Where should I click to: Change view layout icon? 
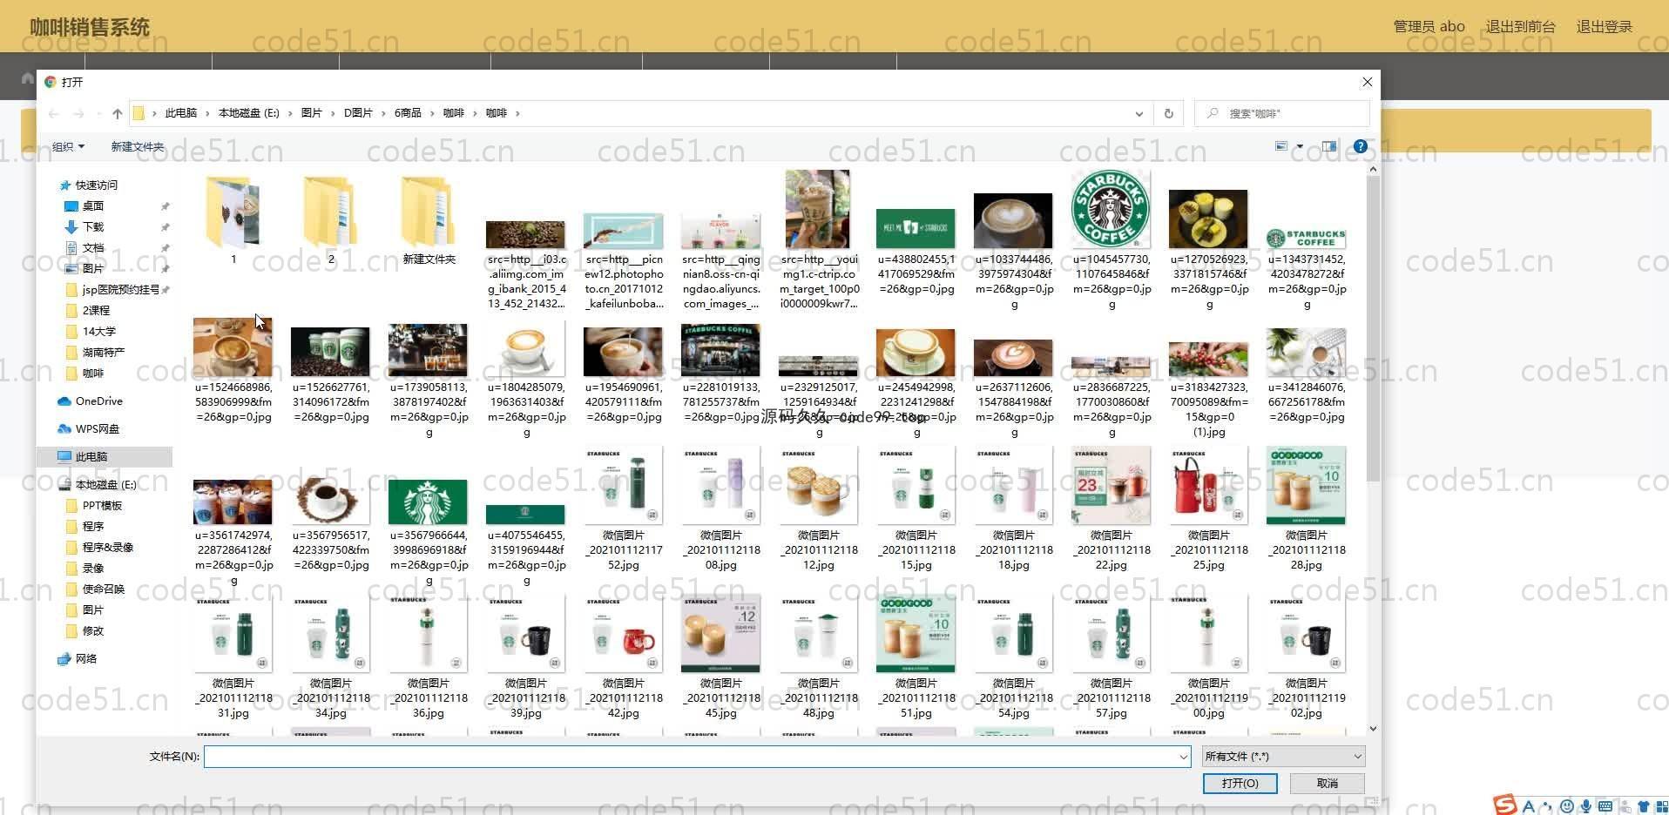pyautogui.click(x=1280, y=146)
